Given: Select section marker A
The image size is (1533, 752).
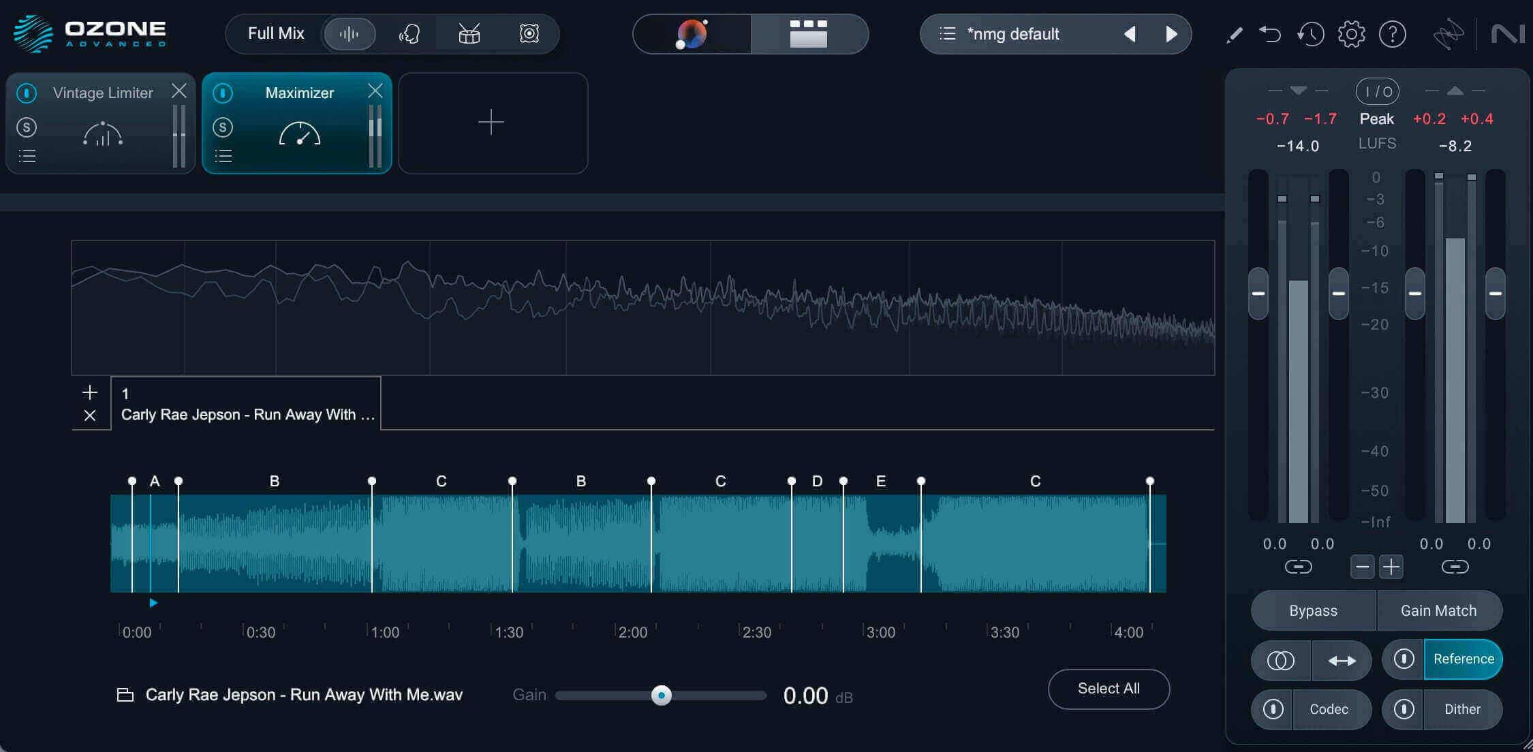Looking at the screenshot, I should click(155, 481).
